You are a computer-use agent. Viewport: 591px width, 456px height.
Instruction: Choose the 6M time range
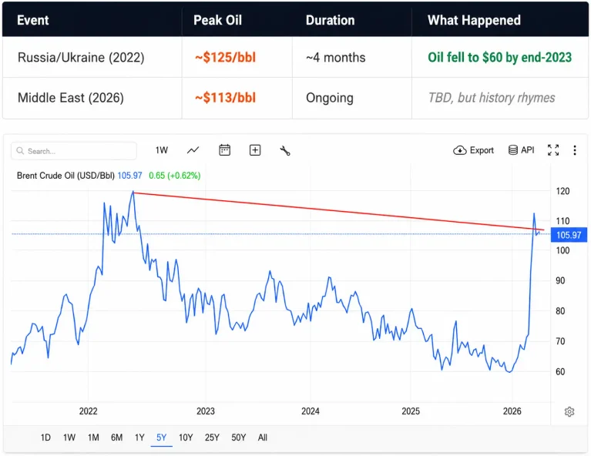click(x=116, y=438)
